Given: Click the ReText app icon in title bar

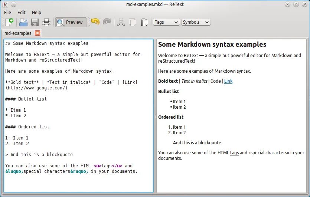Looking at the screenshot, I should pyautogui.click(x=5, y=4).
